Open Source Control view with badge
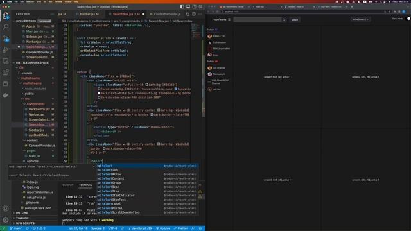Image resolution: width=411 pixels, height=231 pixels. tap(6, 38)
